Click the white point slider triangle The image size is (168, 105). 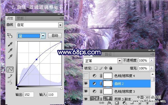[x=61, y=88]
